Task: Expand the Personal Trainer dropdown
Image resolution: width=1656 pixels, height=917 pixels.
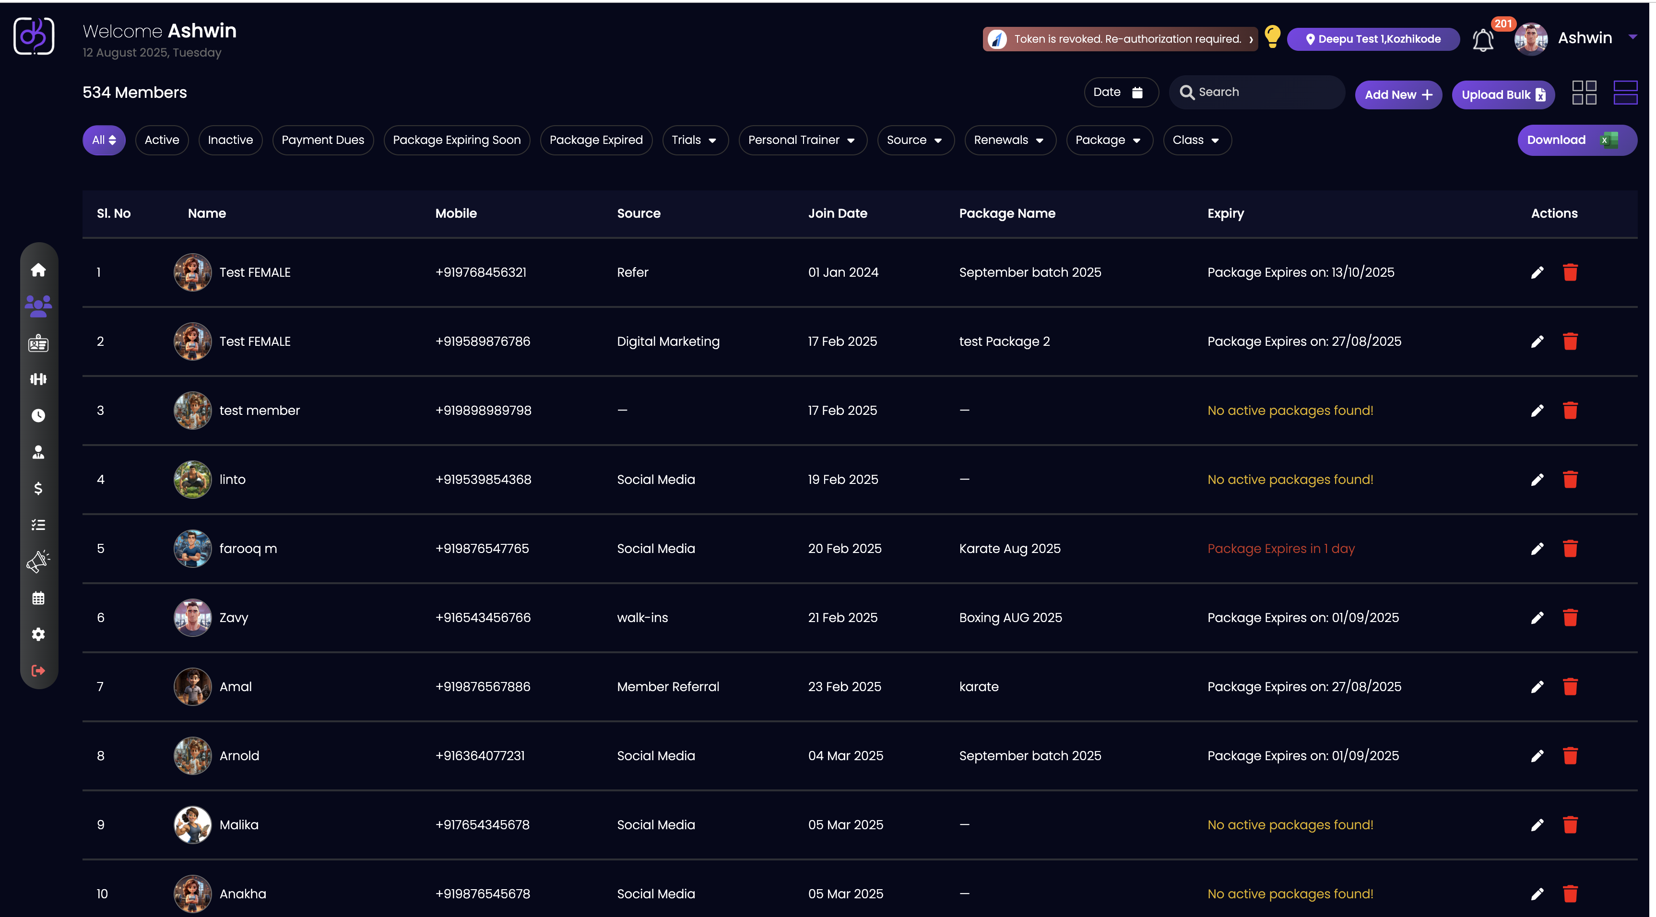Action: click(x=802, y=140)
